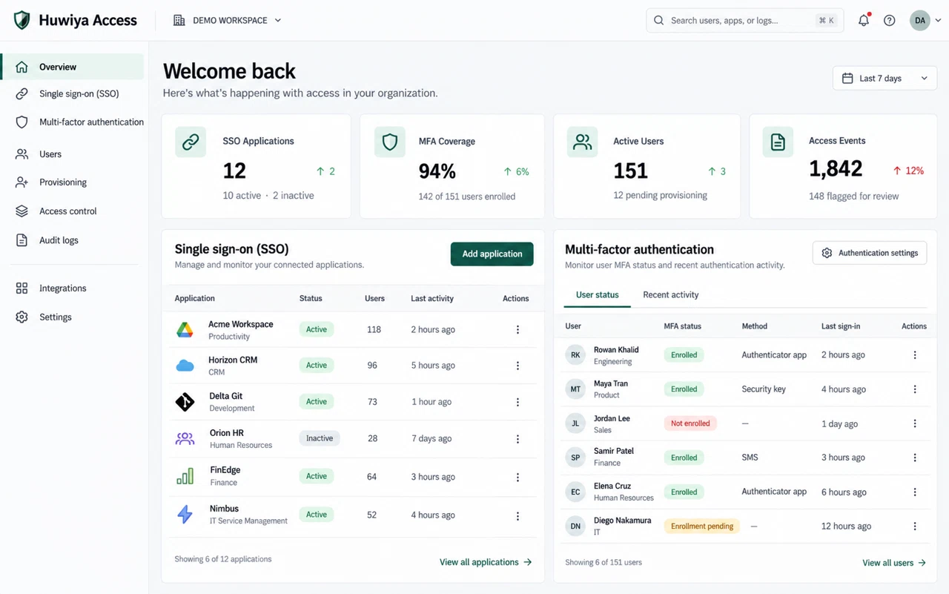Screen dimensions: 949x594
Task: Expand the Demo Workspace switcher
Action: click(227, 21)
